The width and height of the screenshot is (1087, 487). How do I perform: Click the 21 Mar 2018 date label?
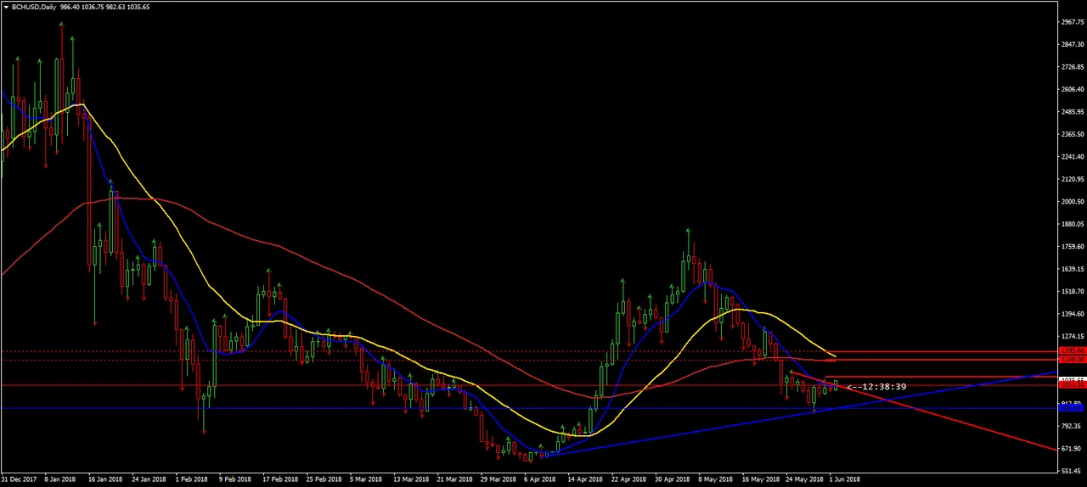(x=454, y=479)
